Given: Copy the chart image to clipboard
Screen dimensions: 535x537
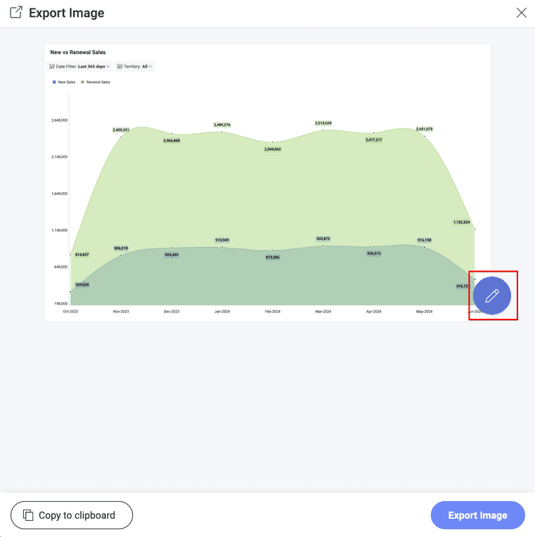Looking at the screenshot, I should (72, 515).
